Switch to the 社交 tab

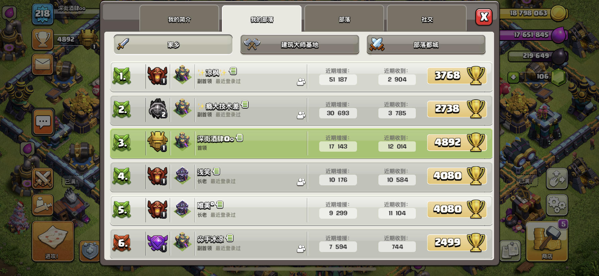pyautogui.click(x=427, y=19)
